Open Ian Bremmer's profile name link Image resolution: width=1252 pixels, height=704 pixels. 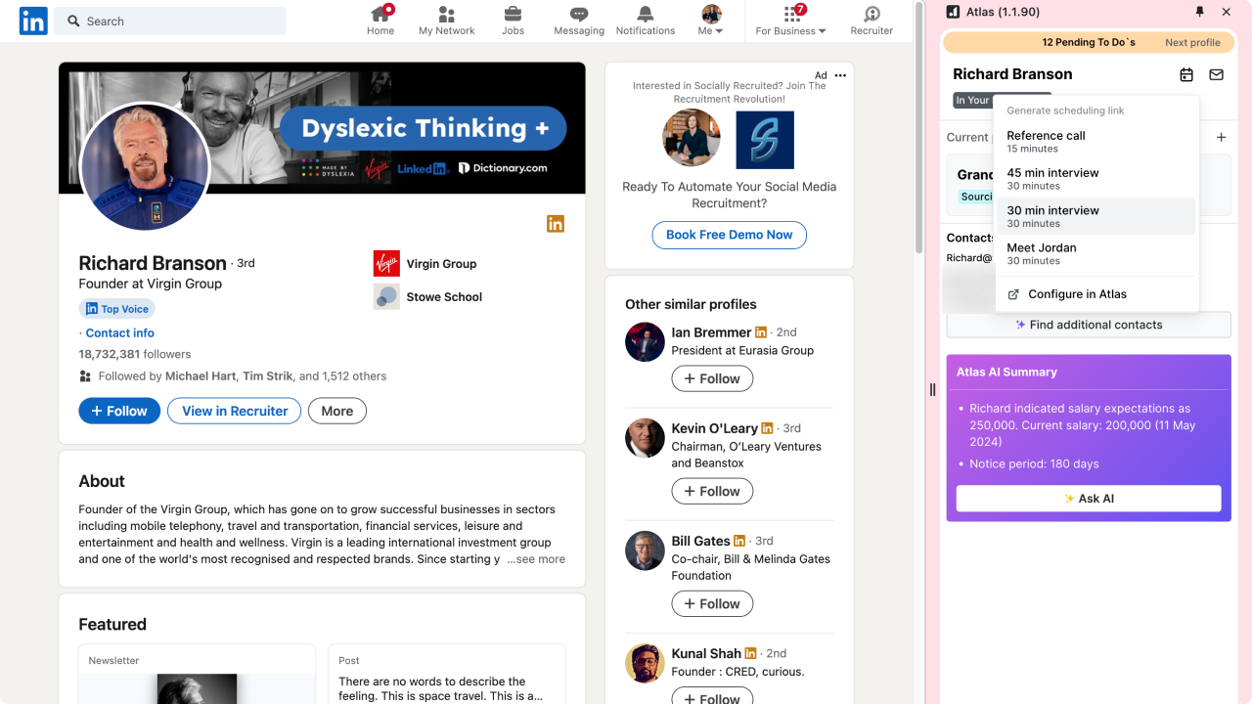[711, 332]
